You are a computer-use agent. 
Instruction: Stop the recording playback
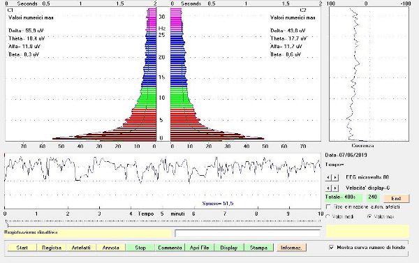[140, 248]
